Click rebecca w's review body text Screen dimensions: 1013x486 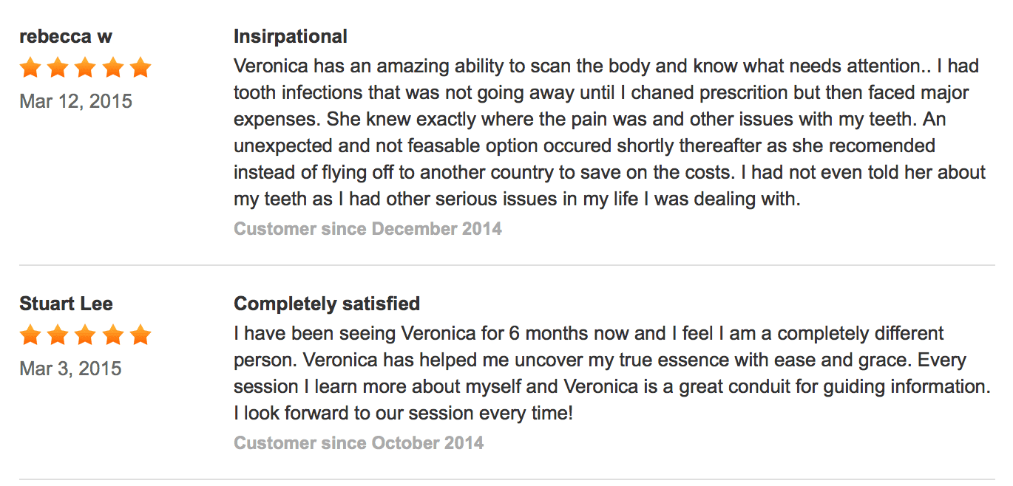610,132
